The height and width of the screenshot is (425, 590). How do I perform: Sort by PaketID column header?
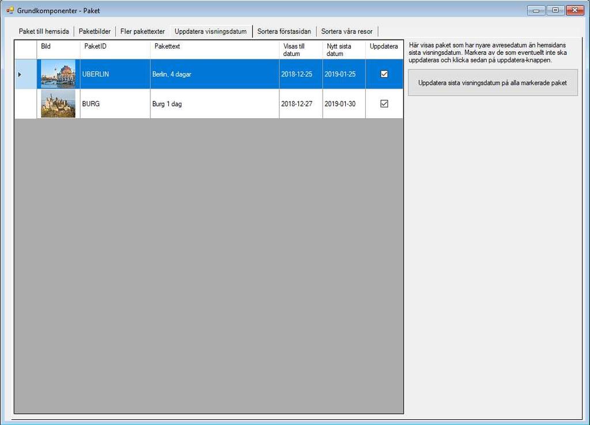click(115, 50)
